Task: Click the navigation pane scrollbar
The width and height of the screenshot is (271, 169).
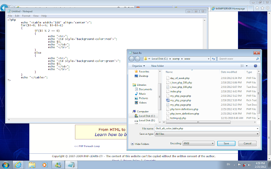Action: [160, 97]
